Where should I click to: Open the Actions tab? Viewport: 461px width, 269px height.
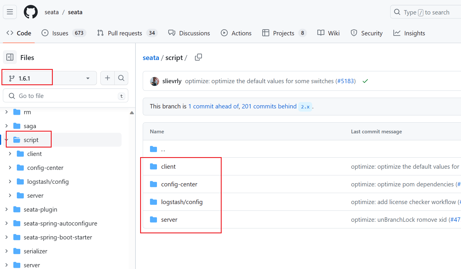[x=236, y=33]
